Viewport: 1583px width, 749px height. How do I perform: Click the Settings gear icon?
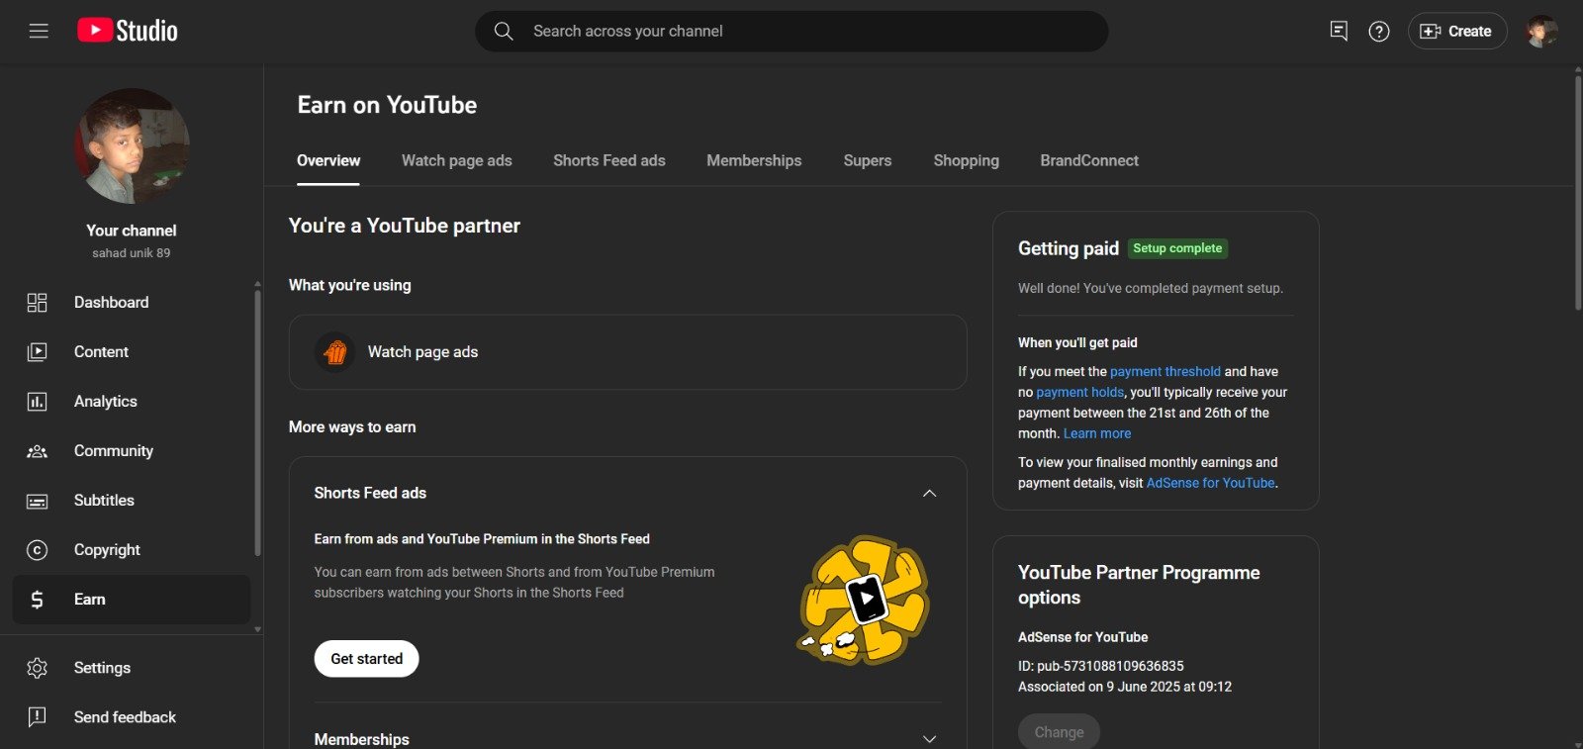(x=37, y=668)
